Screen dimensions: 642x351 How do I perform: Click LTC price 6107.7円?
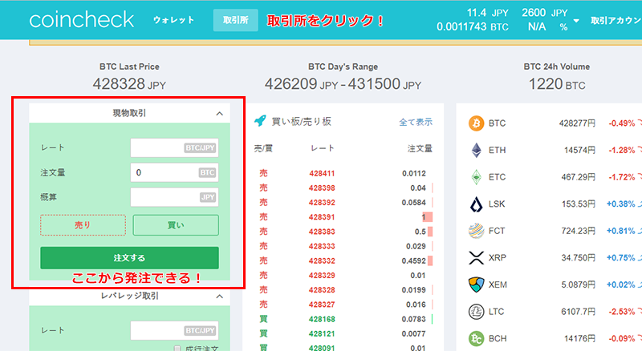tap(579, 312)
